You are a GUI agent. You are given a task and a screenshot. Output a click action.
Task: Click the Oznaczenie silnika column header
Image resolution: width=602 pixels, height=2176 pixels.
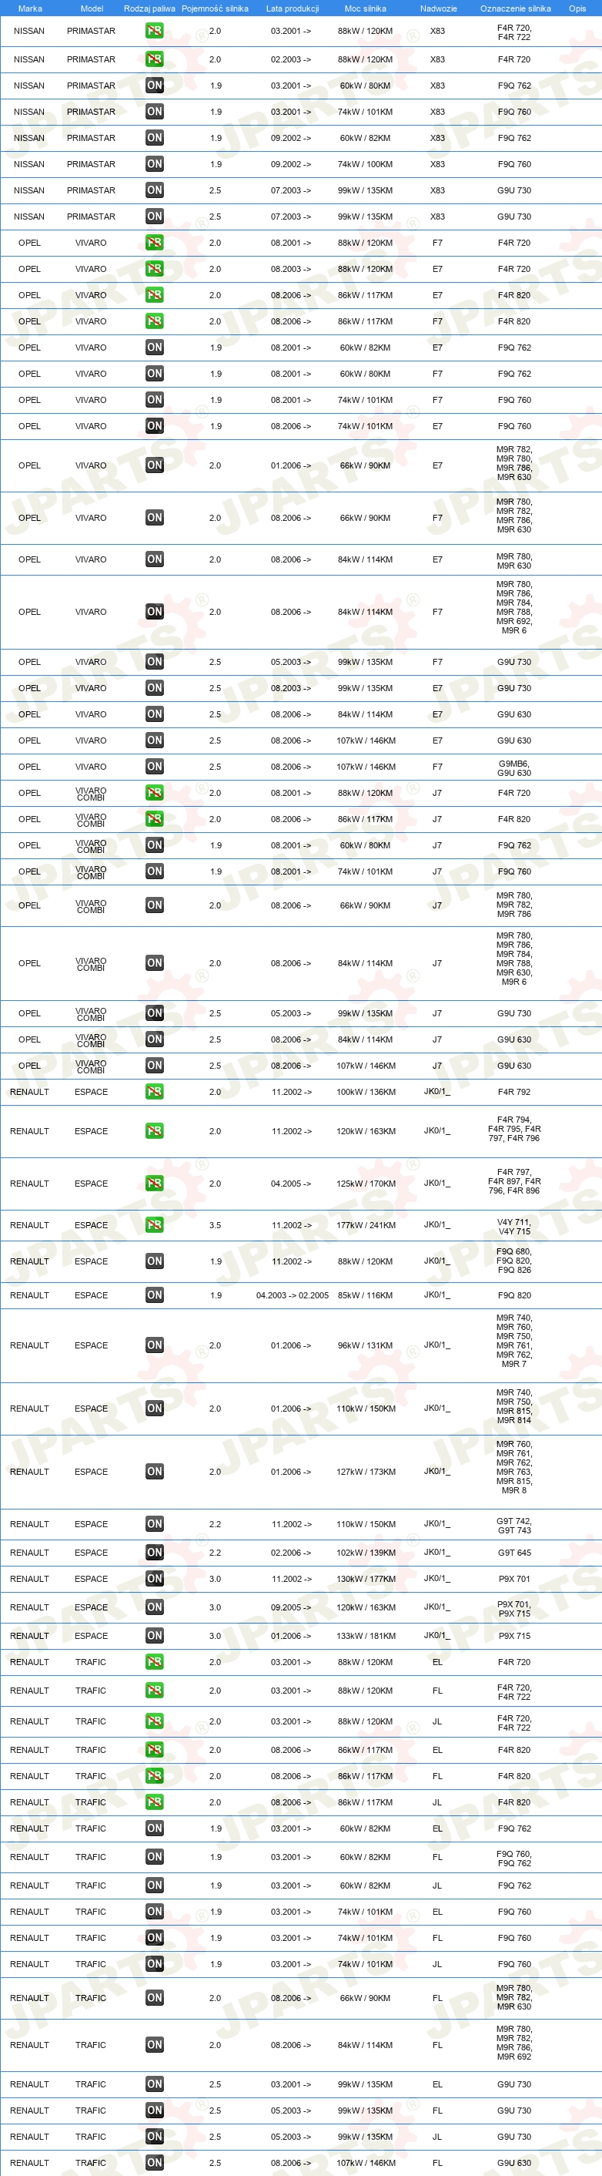(x=515, y=8)
